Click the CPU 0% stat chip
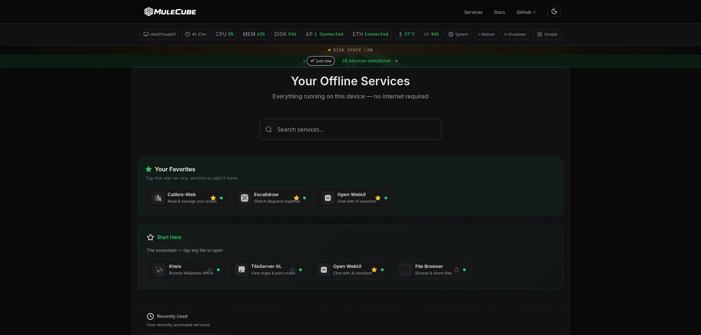The image size is (701, 335). click(x=224, y=34)
